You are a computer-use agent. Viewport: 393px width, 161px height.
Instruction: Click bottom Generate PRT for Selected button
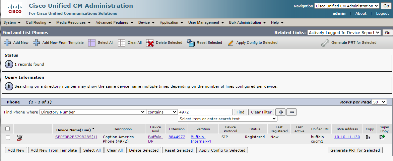pos(355,150)
